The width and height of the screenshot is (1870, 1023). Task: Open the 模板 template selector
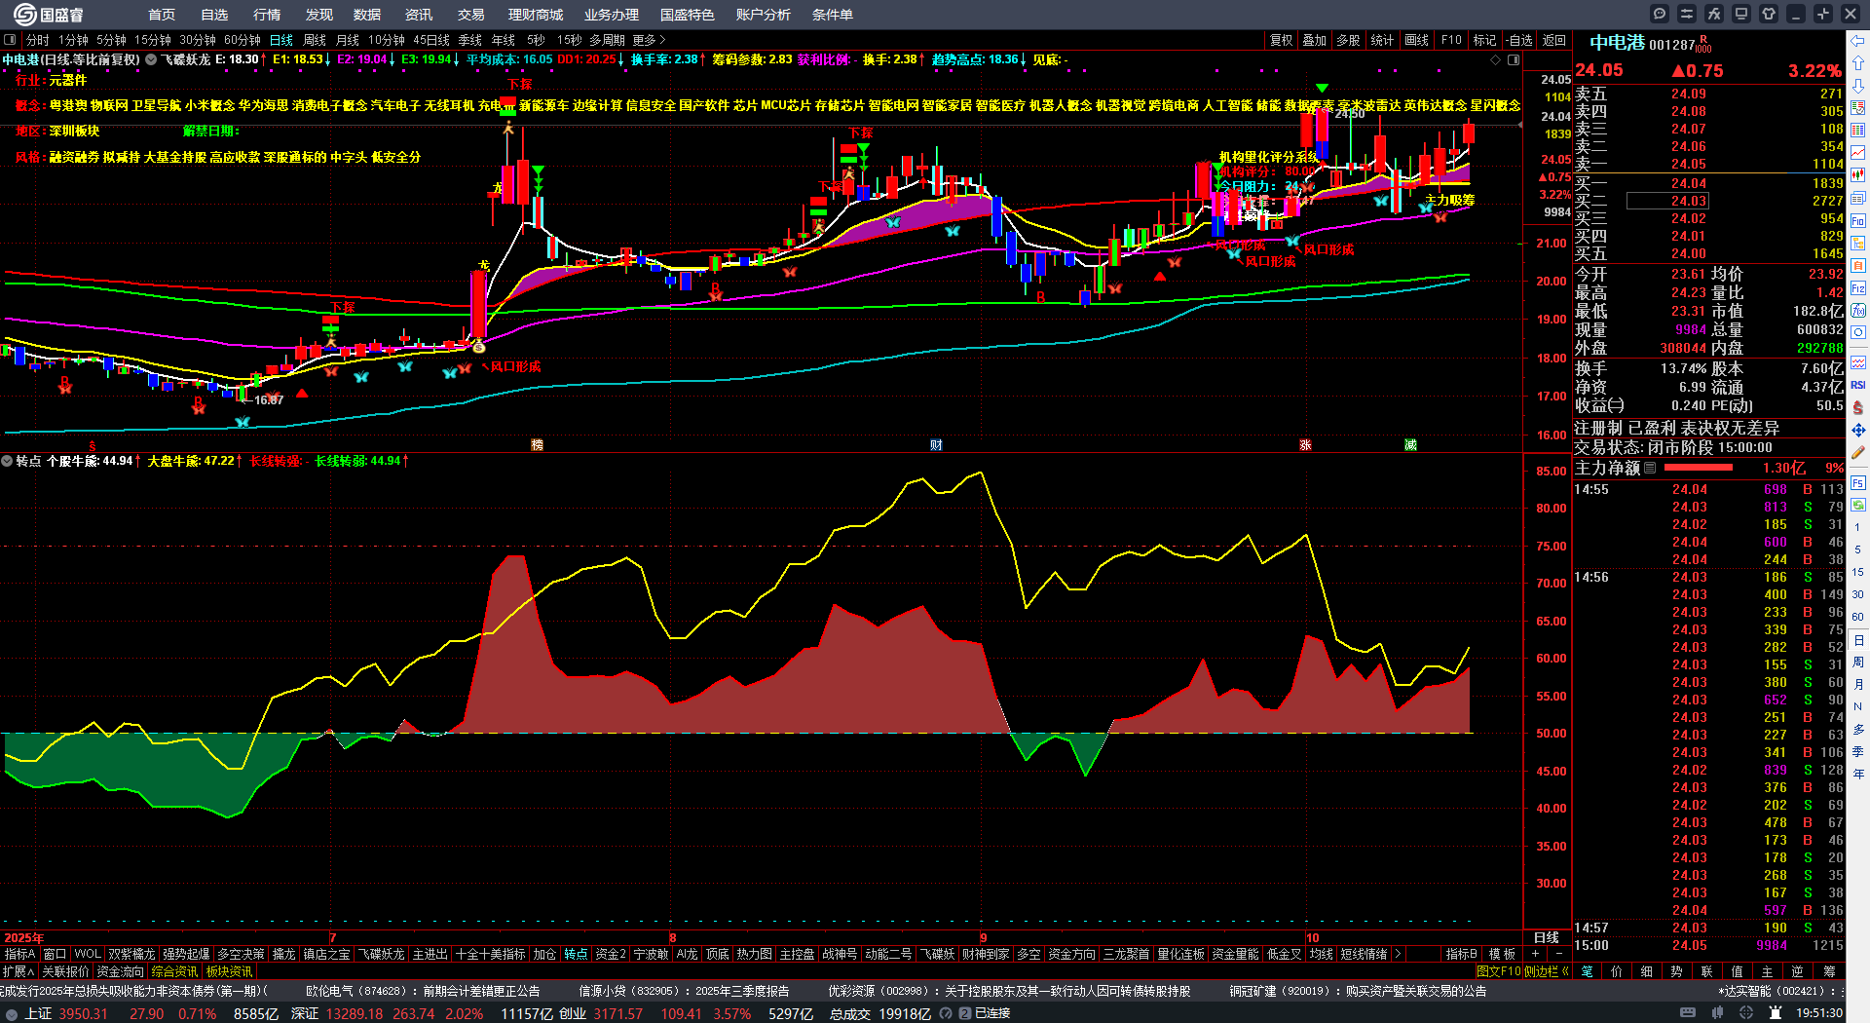coord(1502,954)
